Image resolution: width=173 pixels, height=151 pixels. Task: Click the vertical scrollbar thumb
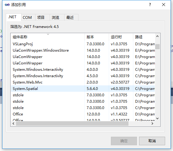point(158,46)
